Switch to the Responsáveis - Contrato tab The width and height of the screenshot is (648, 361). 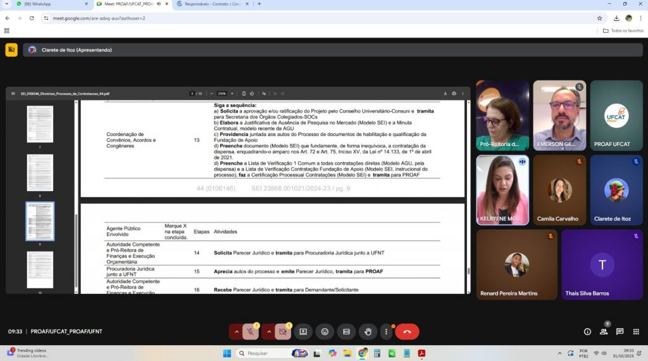(x=209, y=4)
